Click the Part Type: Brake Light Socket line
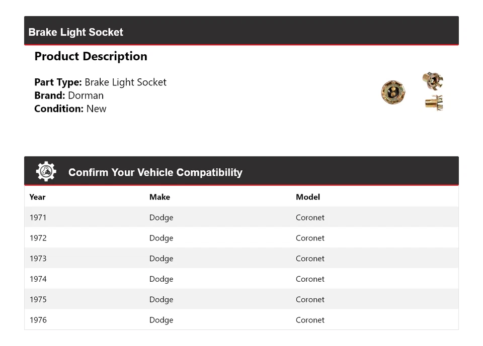 (100, 82)
